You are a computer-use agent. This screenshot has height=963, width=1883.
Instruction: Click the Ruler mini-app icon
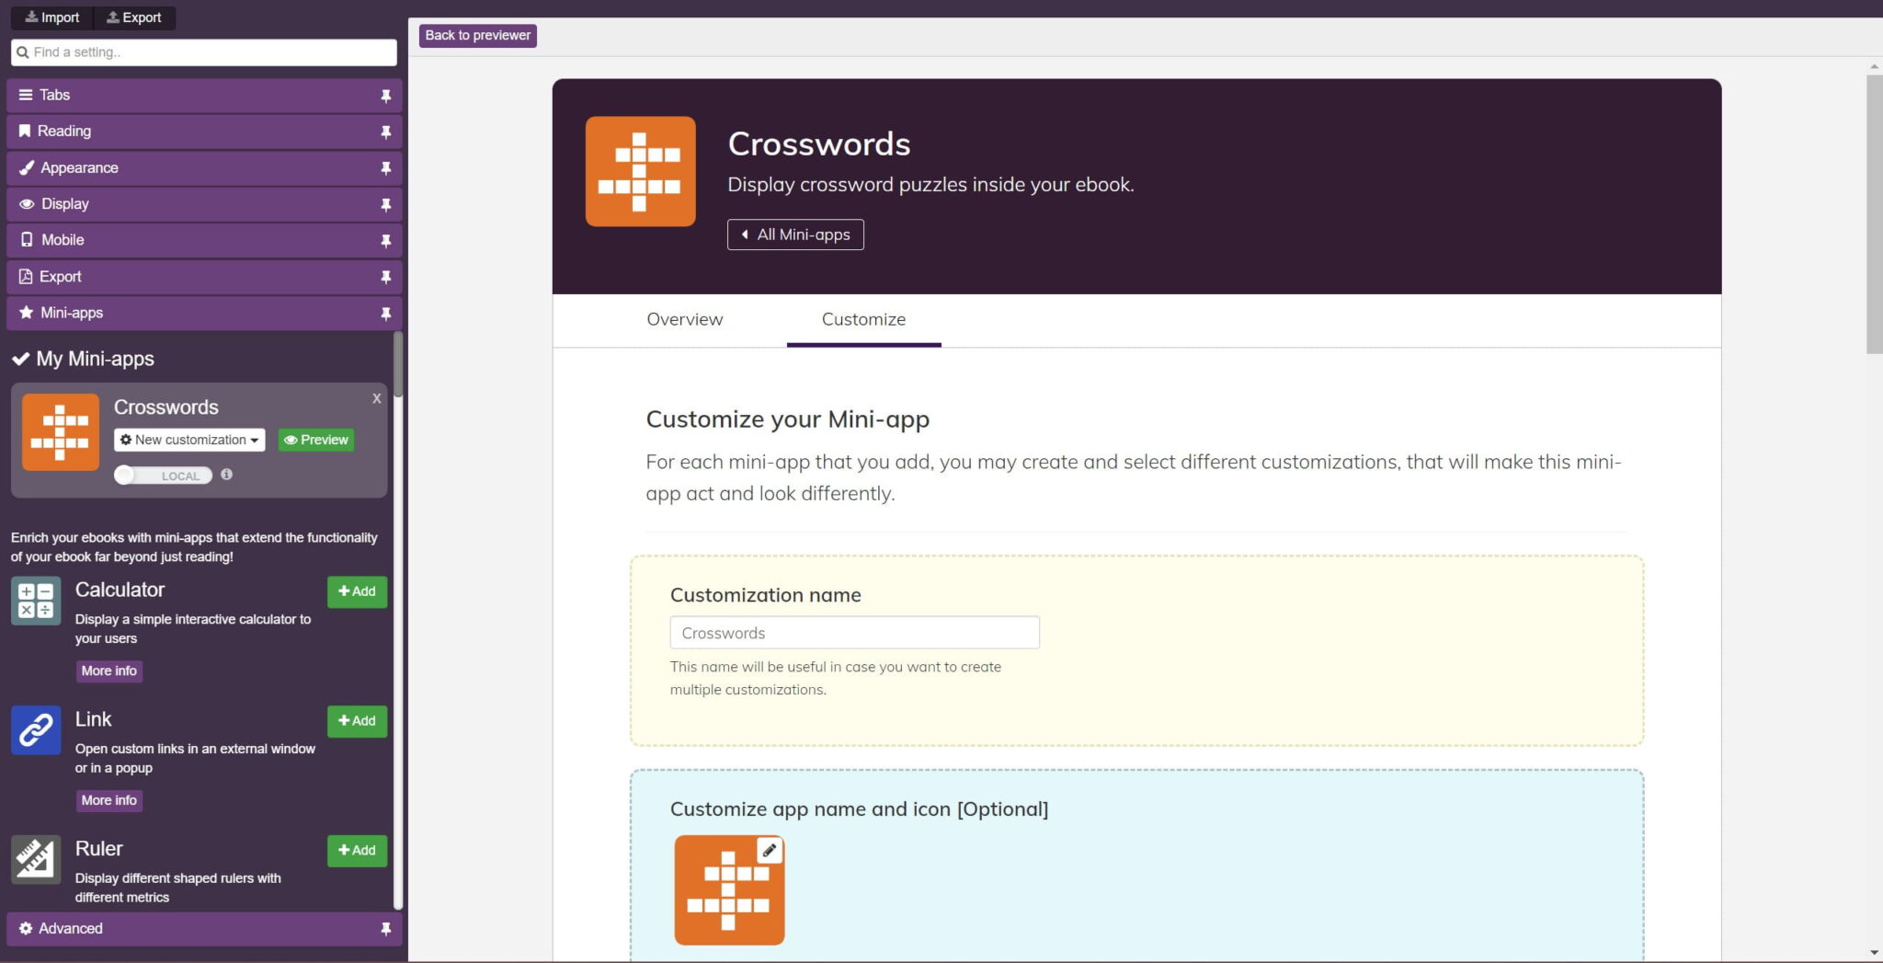[35, 859]
